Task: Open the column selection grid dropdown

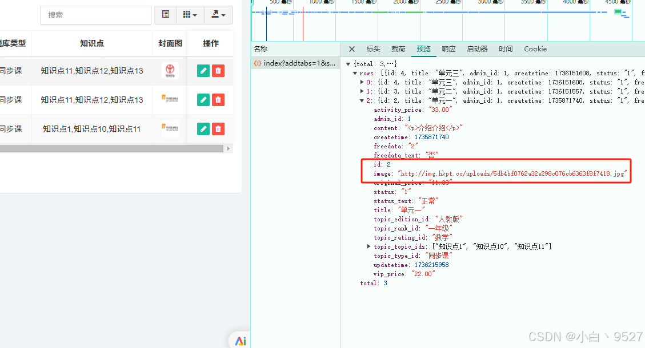Action: coord(190,15)
